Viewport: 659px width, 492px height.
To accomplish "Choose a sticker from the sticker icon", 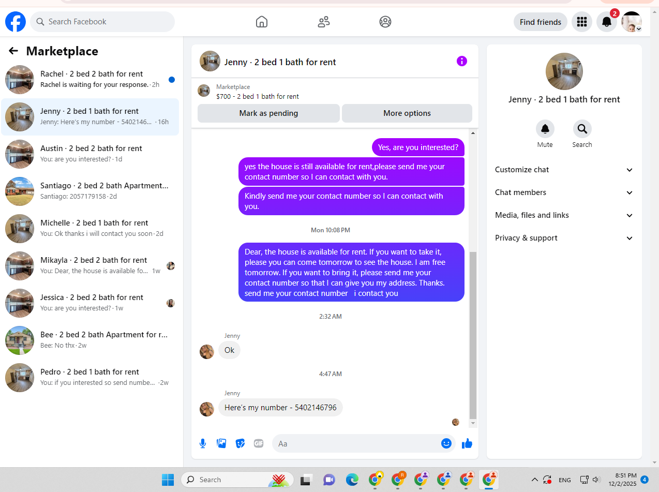I will (240, 443).
